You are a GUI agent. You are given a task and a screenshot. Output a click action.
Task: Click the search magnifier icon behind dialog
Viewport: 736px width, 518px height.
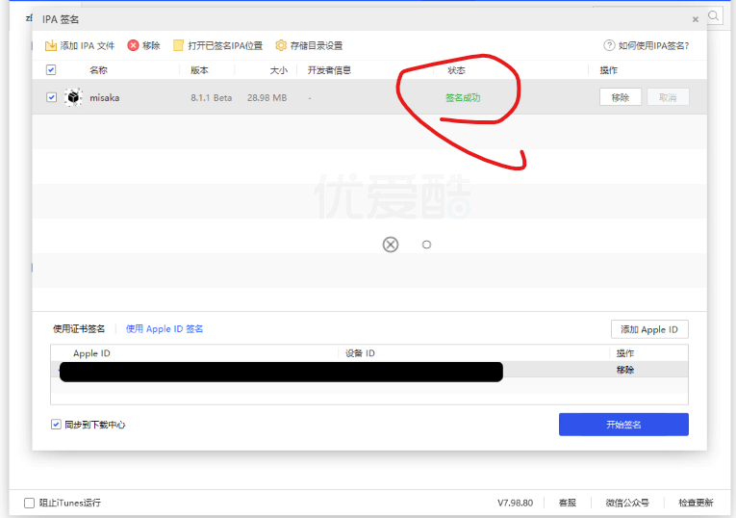[714, 16]
